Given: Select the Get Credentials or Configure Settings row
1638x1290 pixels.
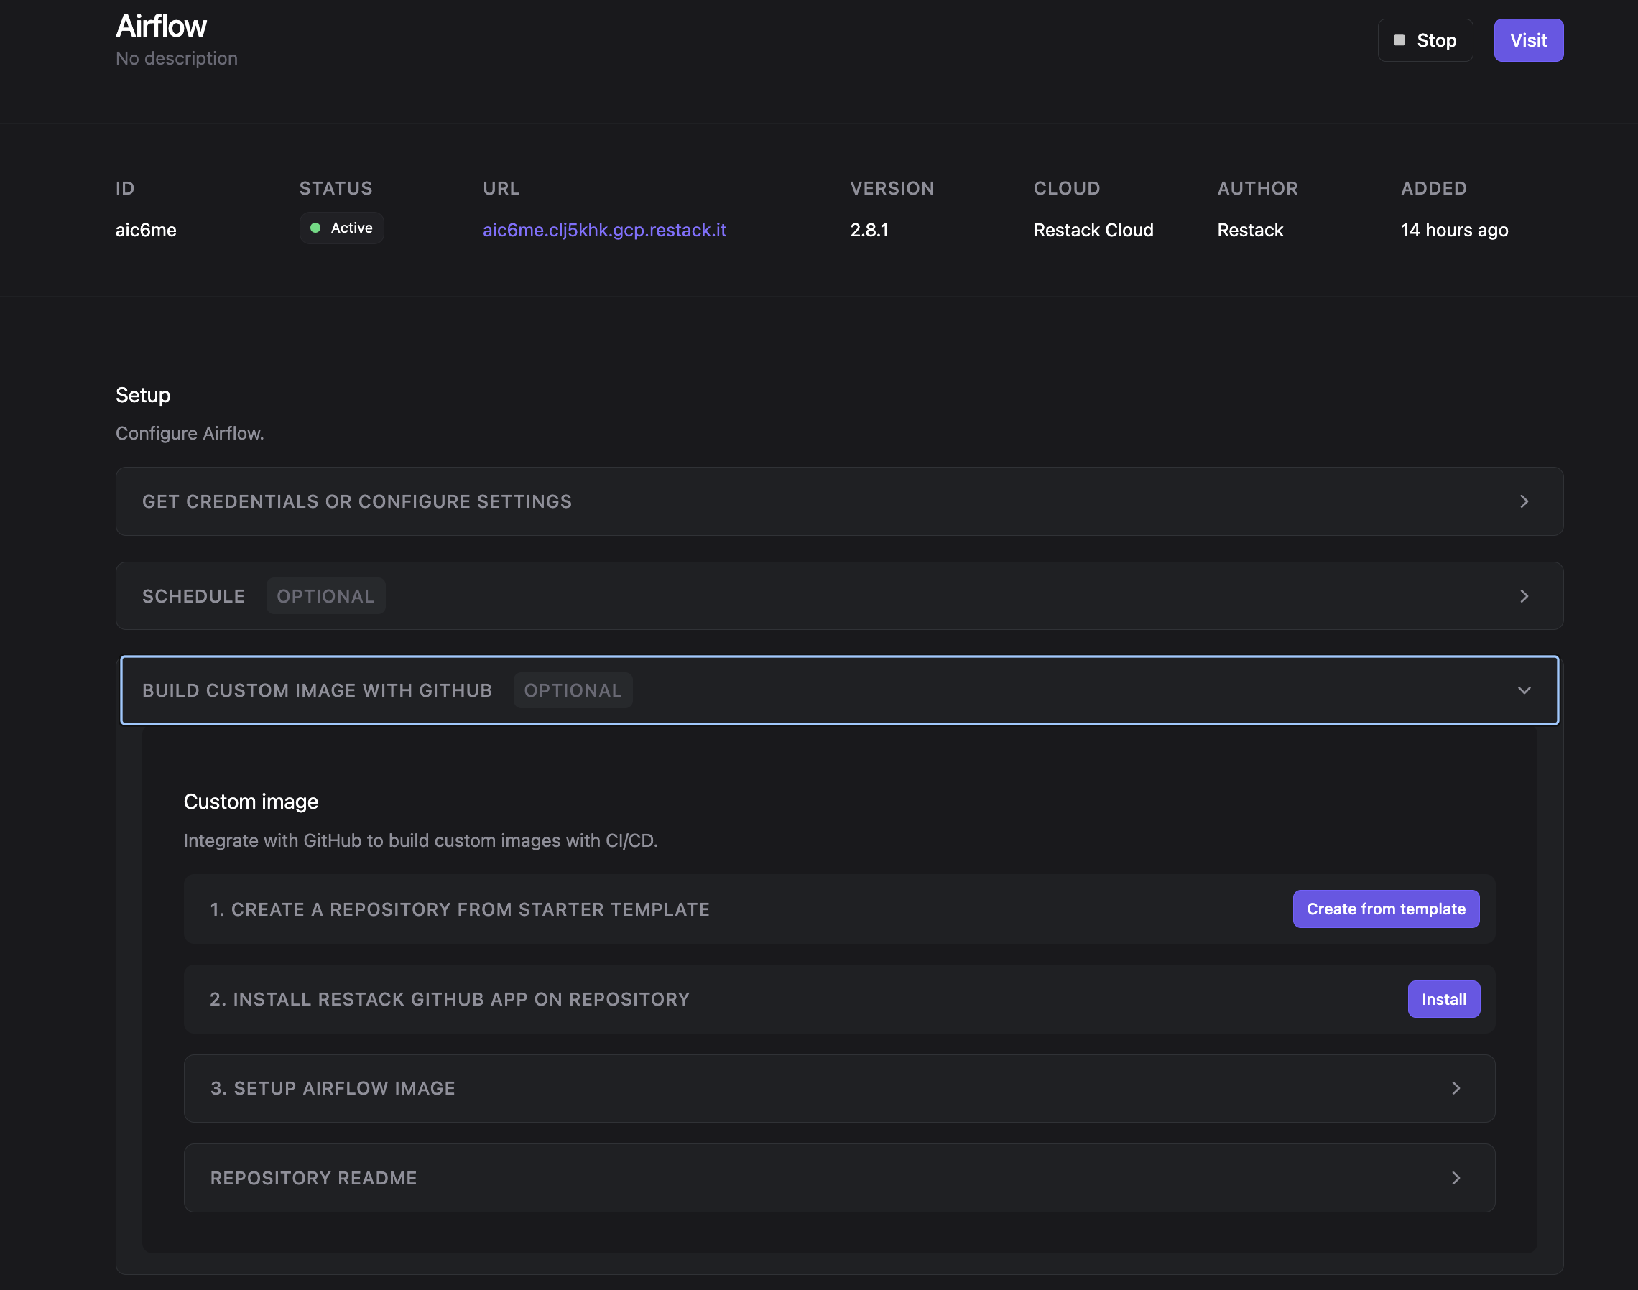Looking at the screenshot, I should 356,501.
